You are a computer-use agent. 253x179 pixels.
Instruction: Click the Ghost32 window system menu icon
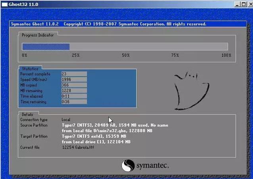point(4,4)
